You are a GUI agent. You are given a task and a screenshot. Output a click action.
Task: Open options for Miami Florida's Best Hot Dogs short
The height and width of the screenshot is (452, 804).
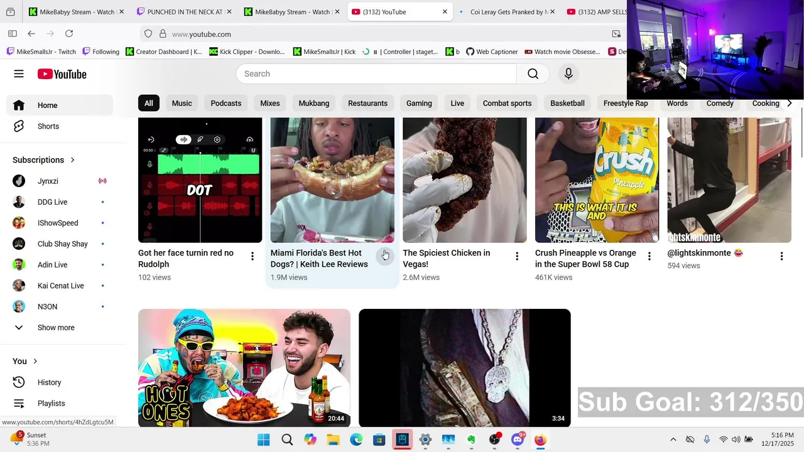click(385, 256)
